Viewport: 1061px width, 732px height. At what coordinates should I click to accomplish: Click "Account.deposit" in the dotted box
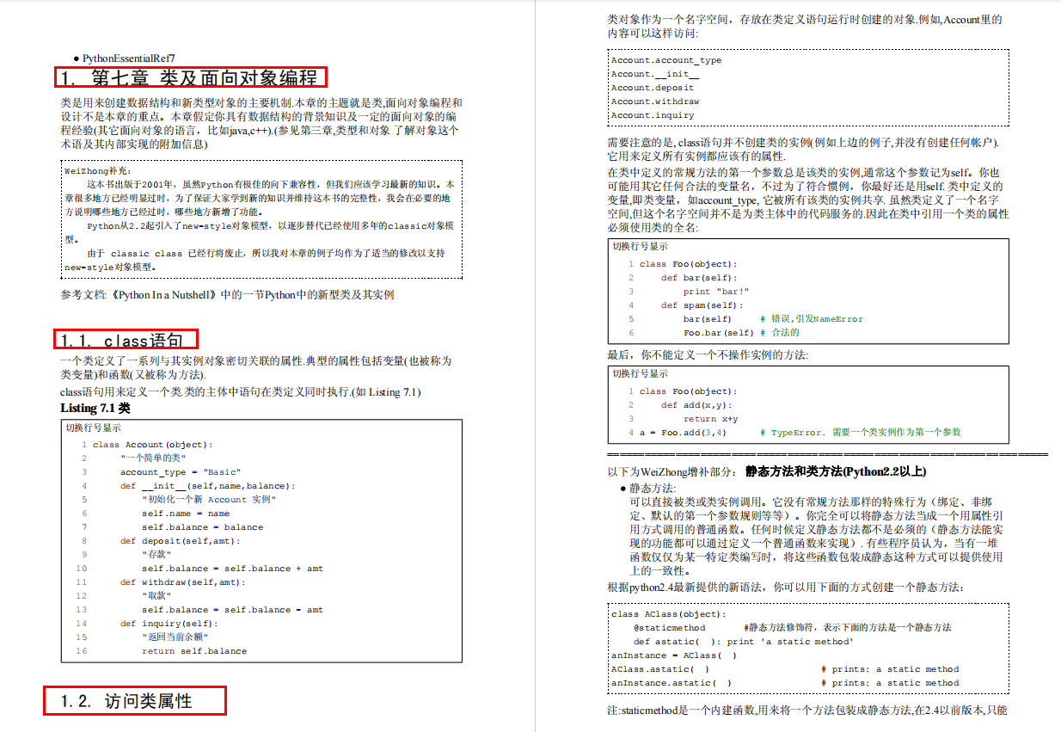(x=653, y=88)
